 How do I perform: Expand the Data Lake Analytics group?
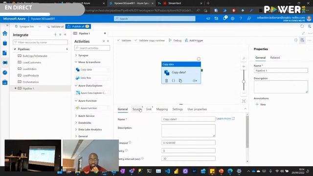click(x=76, y=129)
